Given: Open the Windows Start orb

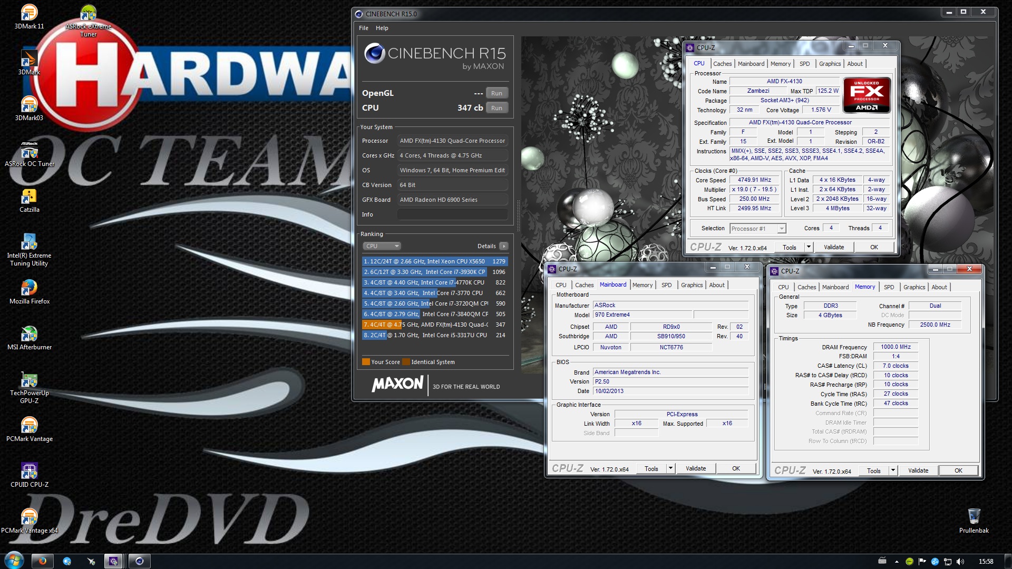Looking at the screenshot, I should click(14, 561).
